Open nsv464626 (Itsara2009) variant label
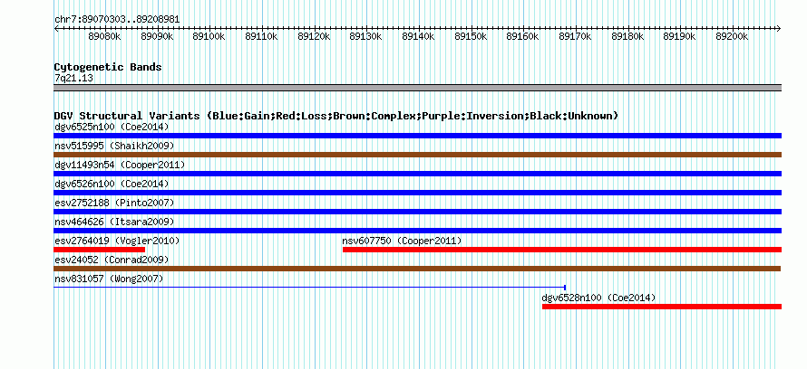Viewport: 807px width, 369px height. [x=114, y=222]
